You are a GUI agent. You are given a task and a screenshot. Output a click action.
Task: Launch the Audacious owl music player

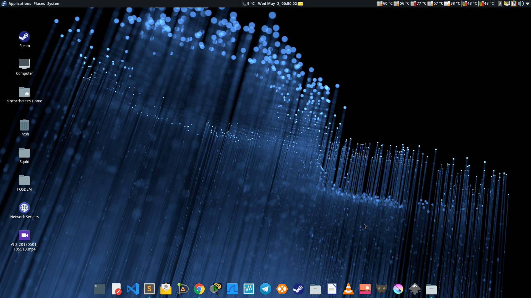pos(382,289)
